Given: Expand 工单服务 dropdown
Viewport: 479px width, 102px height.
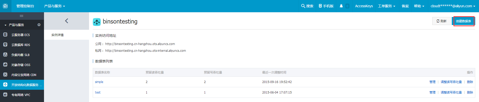Looking at the screenshot, I should [386, 6].
